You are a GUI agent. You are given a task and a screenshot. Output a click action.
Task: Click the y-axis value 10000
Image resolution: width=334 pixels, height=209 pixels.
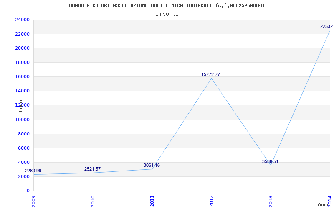pyautogui.click(x=22, y=120)
